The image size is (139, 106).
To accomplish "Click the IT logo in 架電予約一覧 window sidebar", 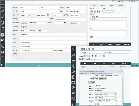I will (x=73, y=49).
